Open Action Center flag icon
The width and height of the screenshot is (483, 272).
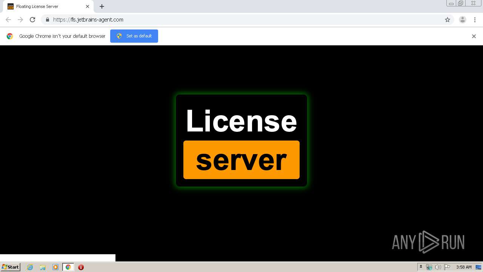tap(447, 267)
